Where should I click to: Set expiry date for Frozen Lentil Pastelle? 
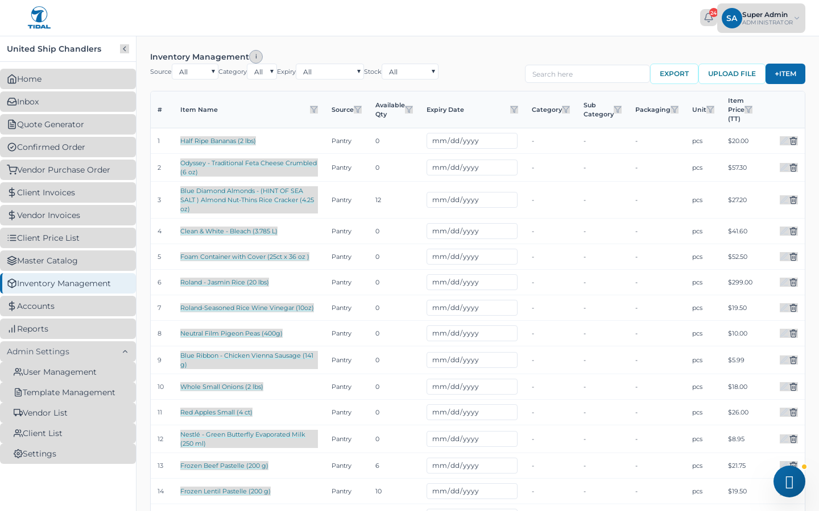pyautogui.click(x=472, y=491)
